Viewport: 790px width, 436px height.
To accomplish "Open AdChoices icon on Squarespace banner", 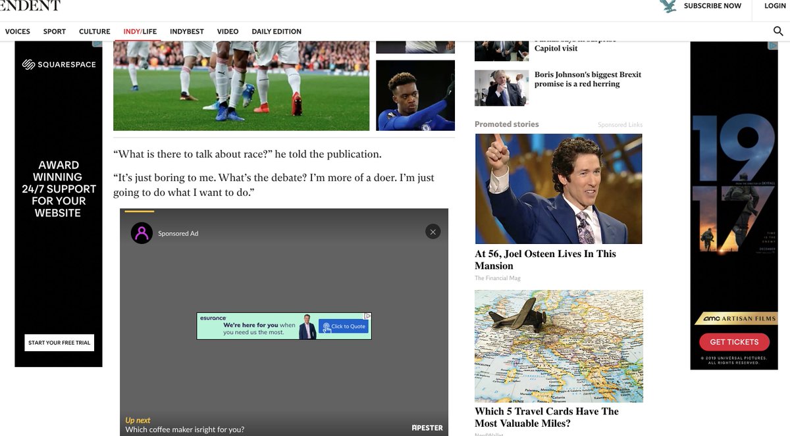I will pyautogui.click(x=97, y=45).
